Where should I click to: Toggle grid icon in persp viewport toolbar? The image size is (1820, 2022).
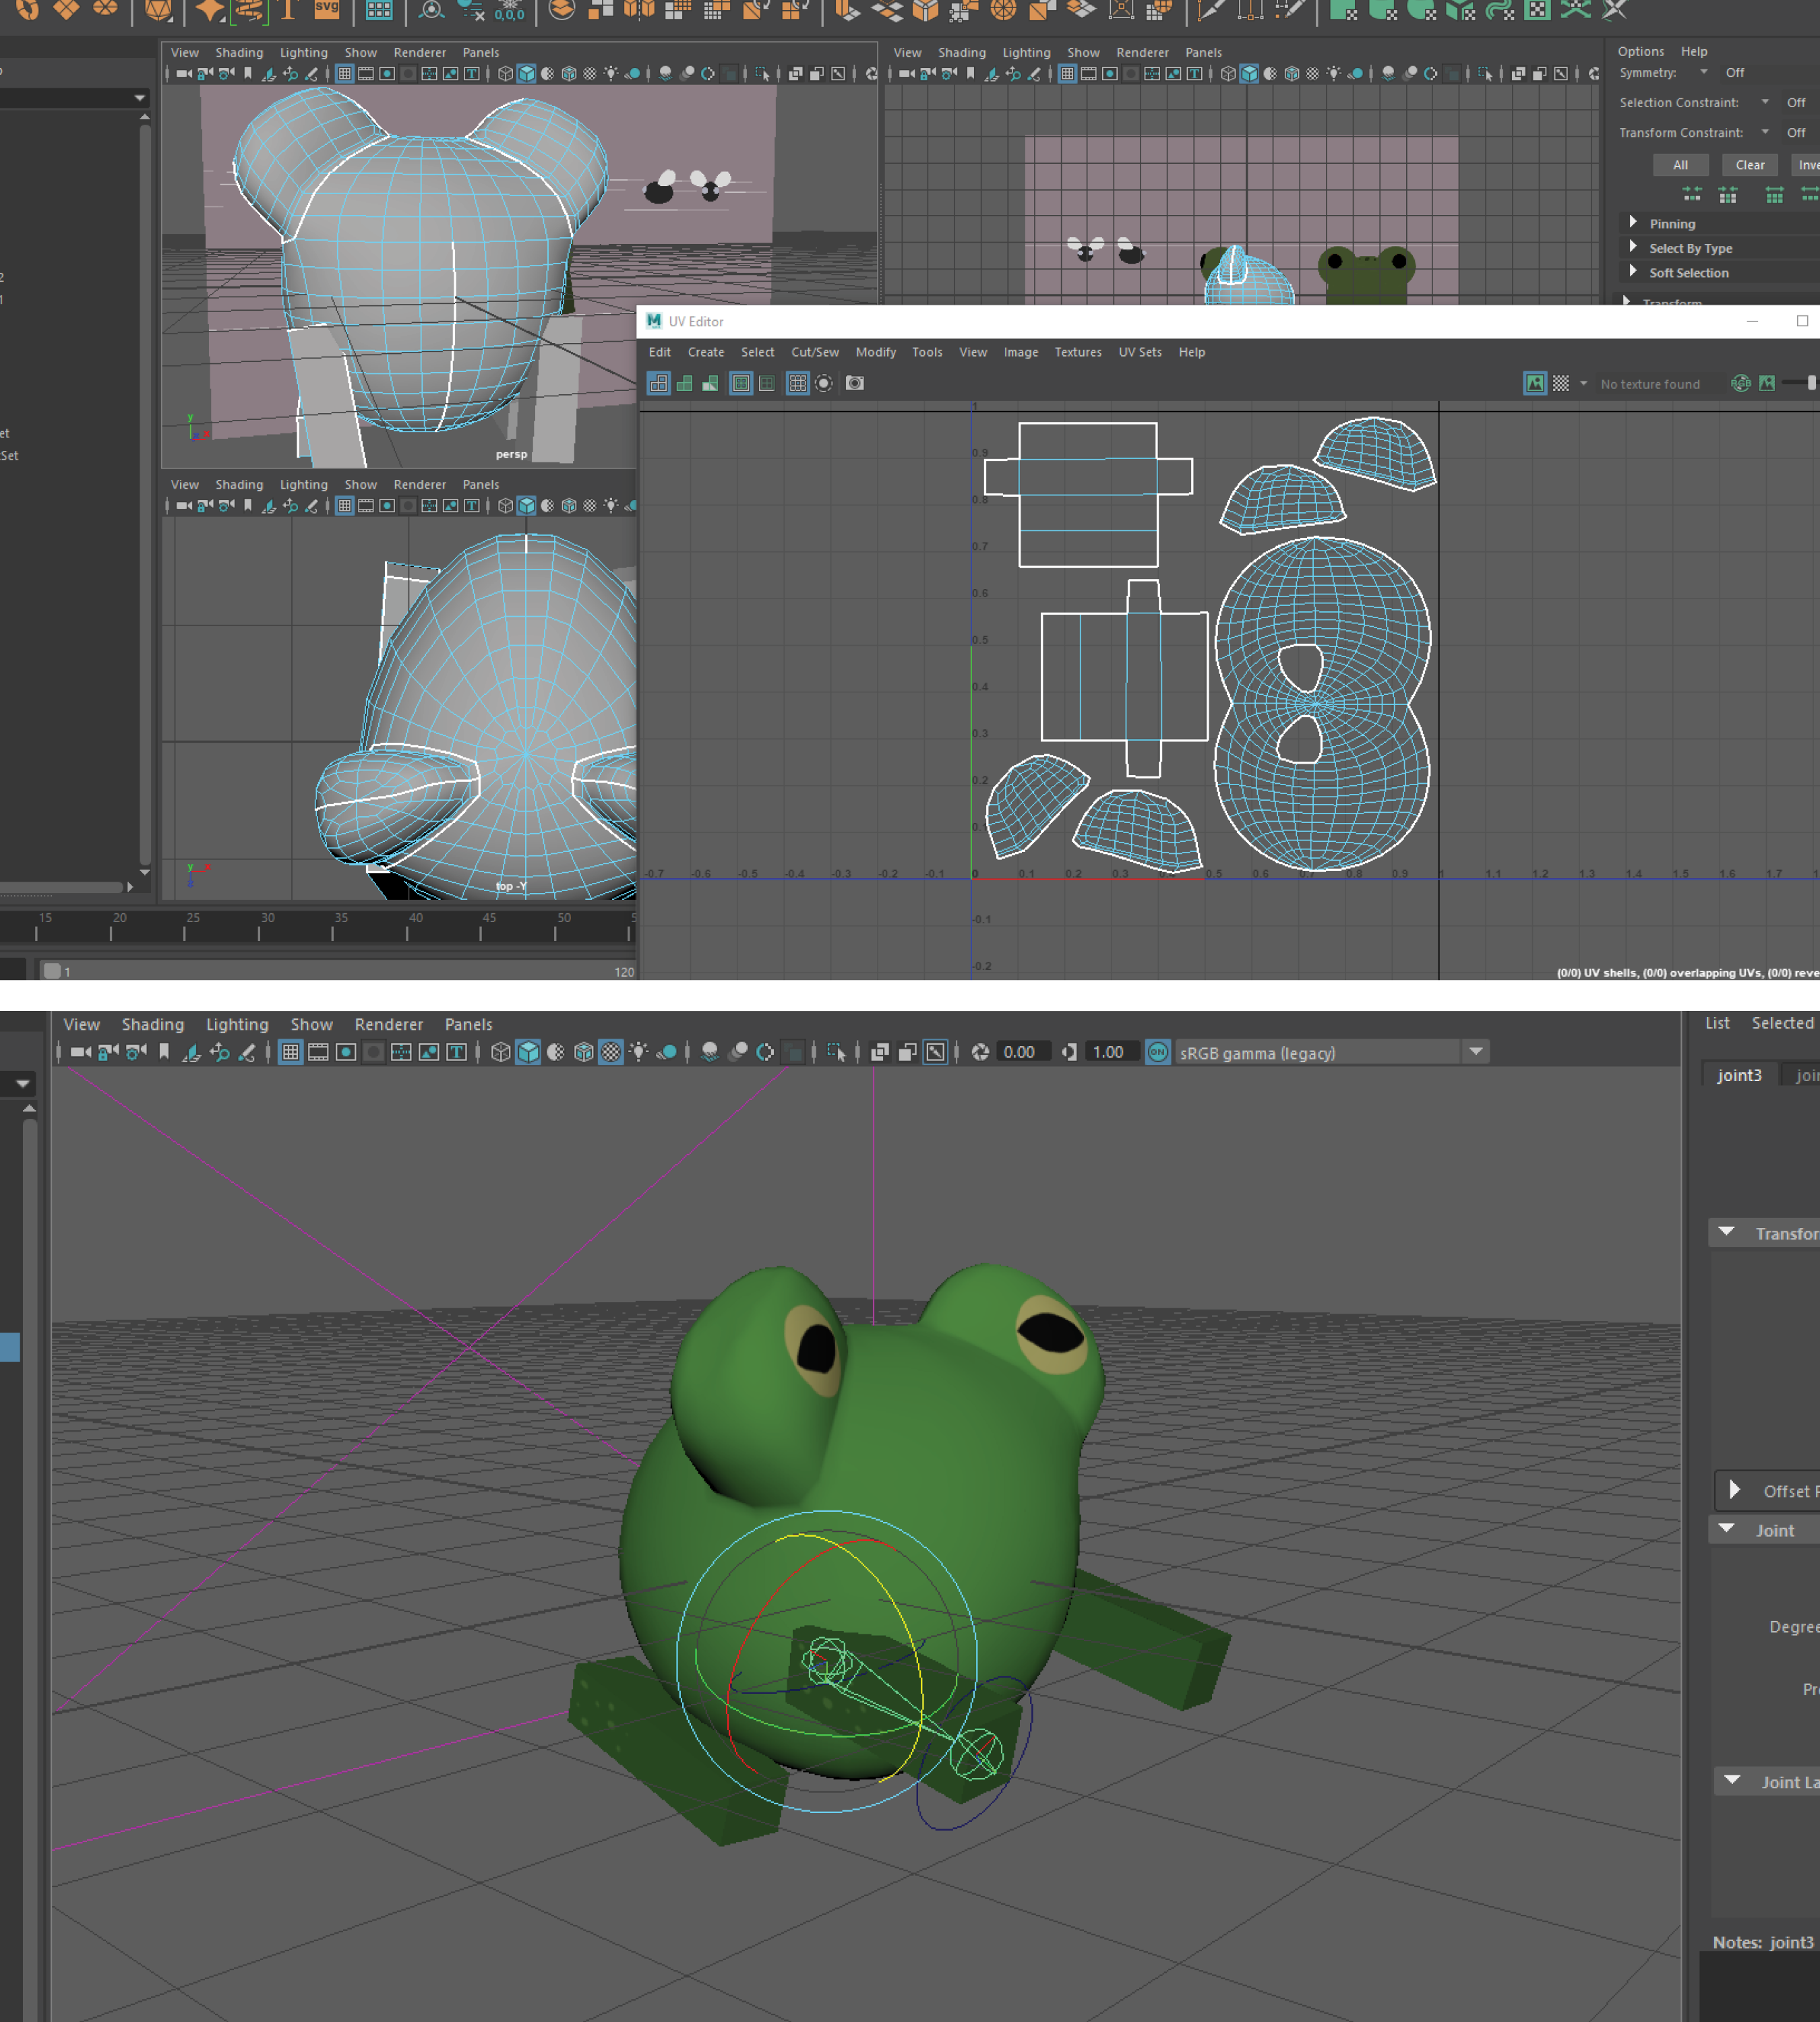[x=344, y=73]
